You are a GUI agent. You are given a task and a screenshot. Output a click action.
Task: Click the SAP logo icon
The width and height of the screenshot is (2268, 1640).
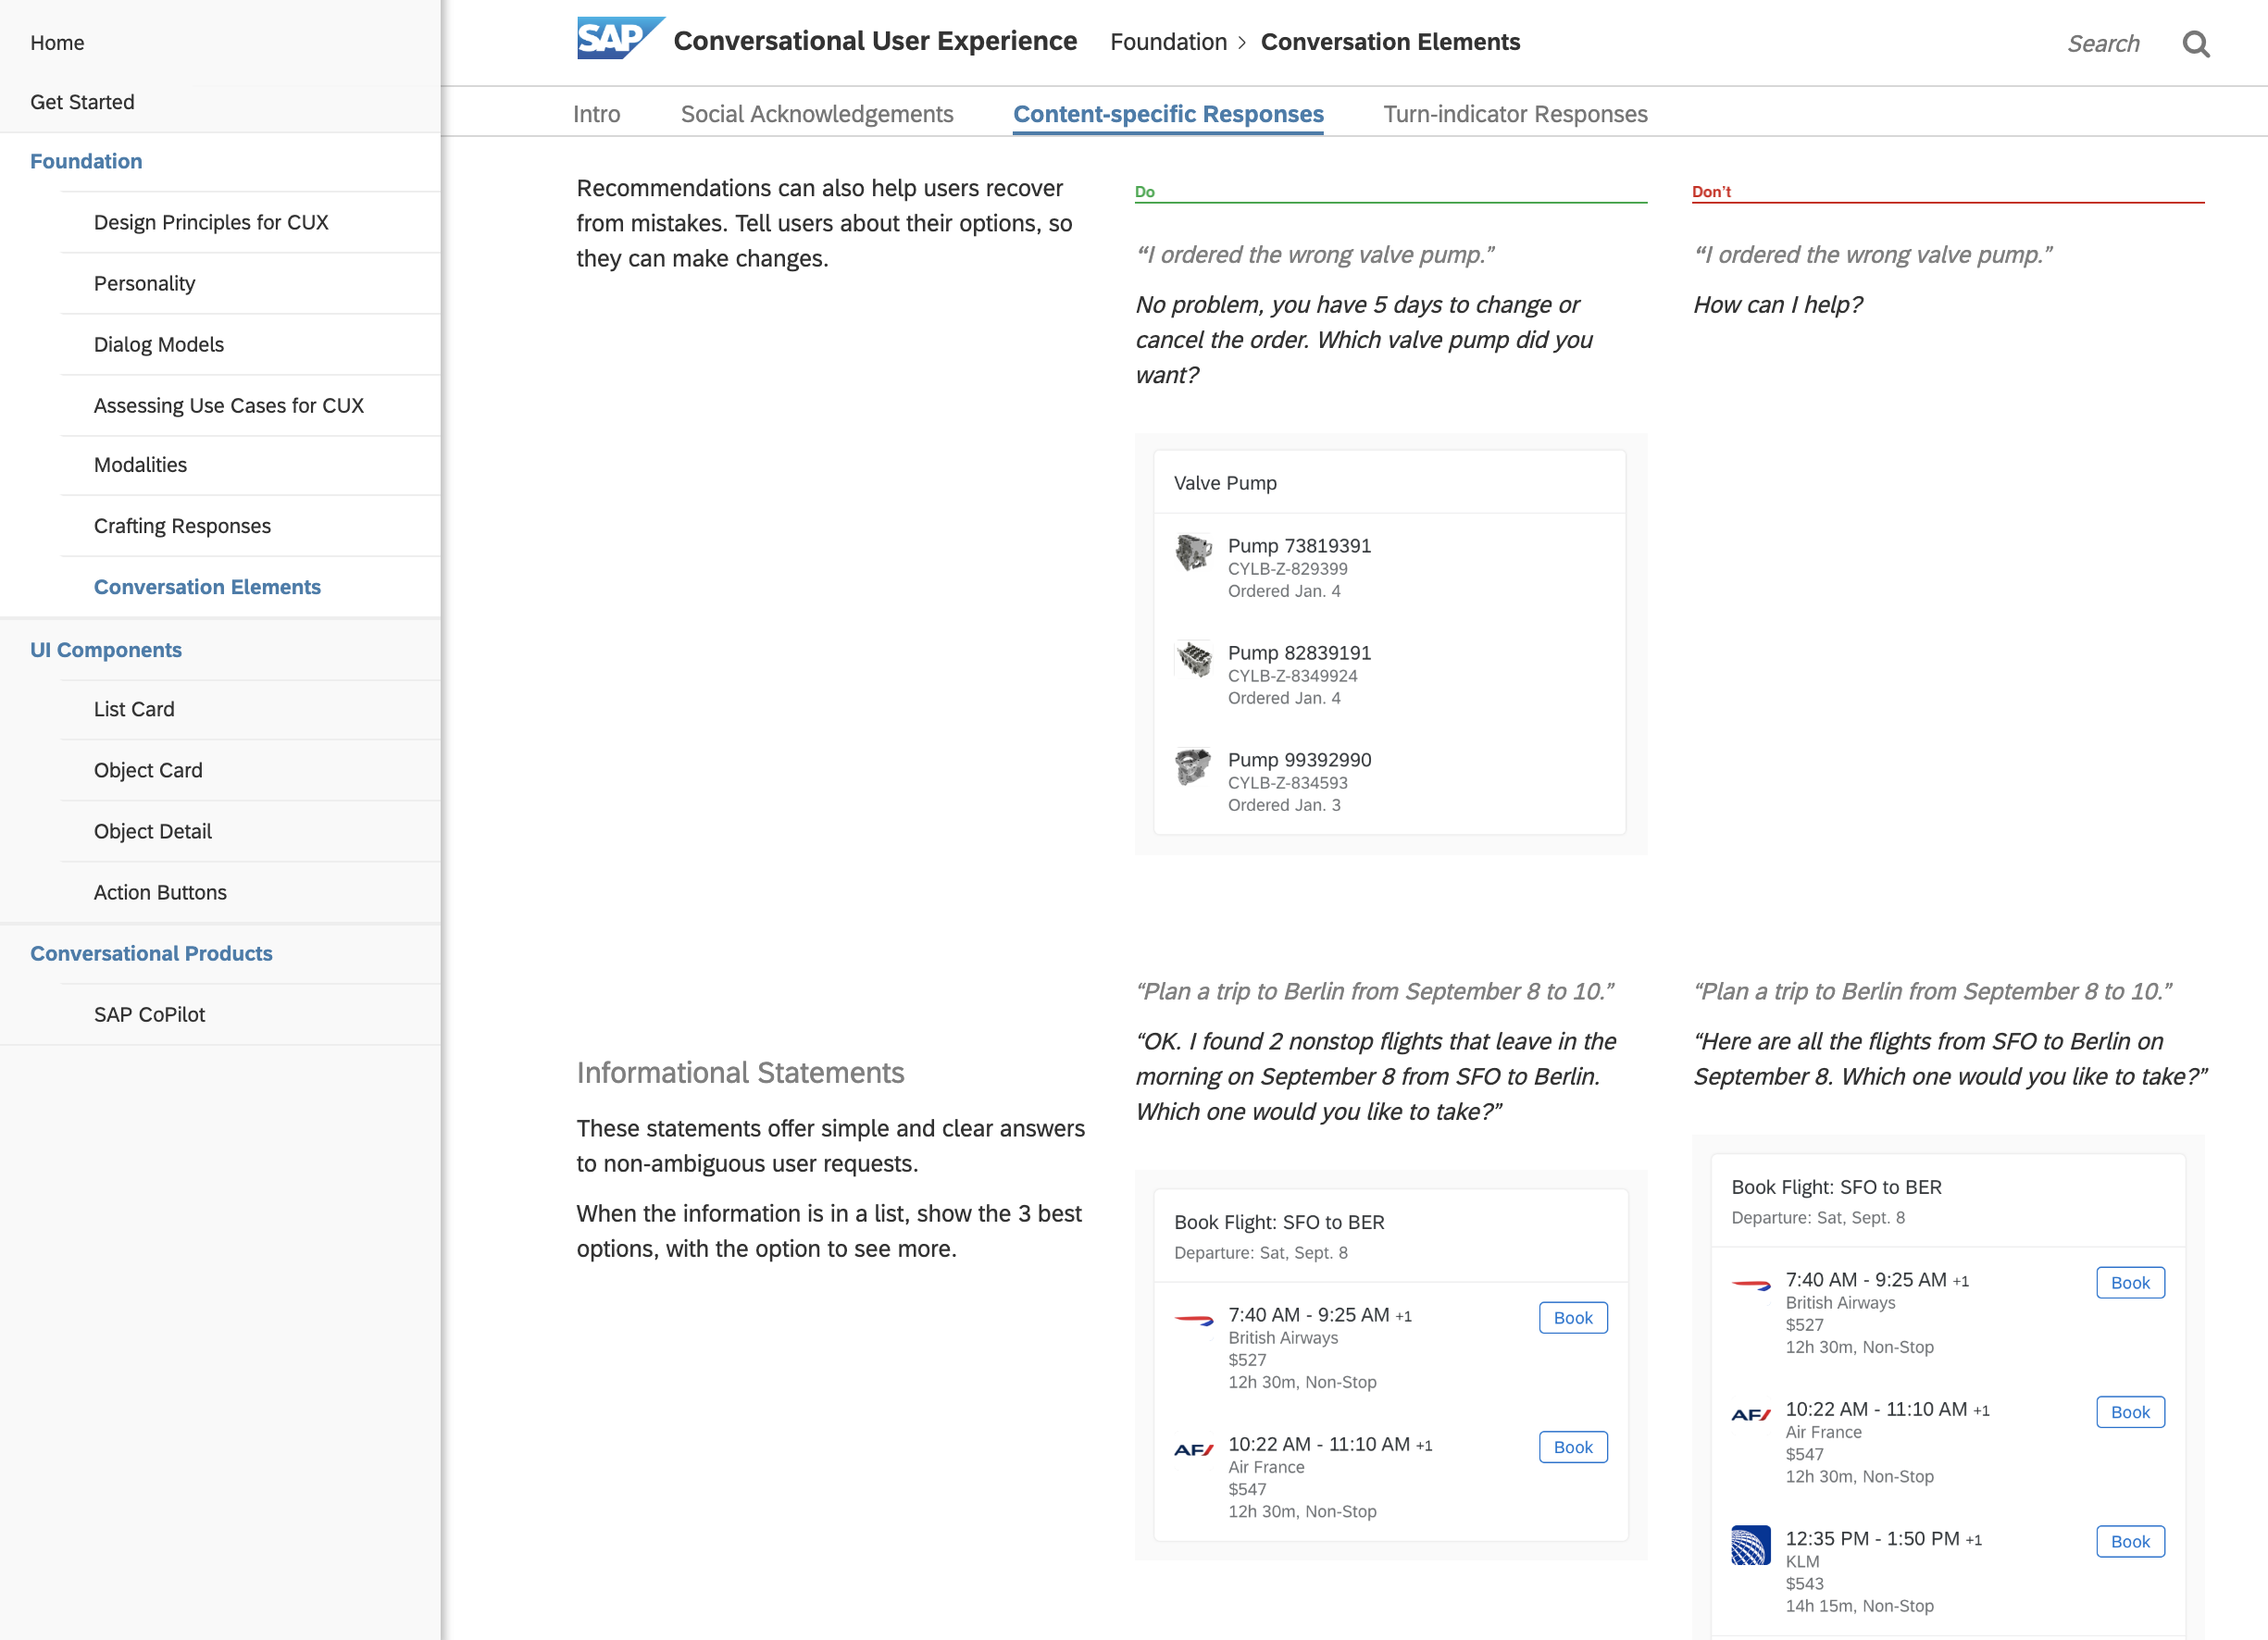619,39
